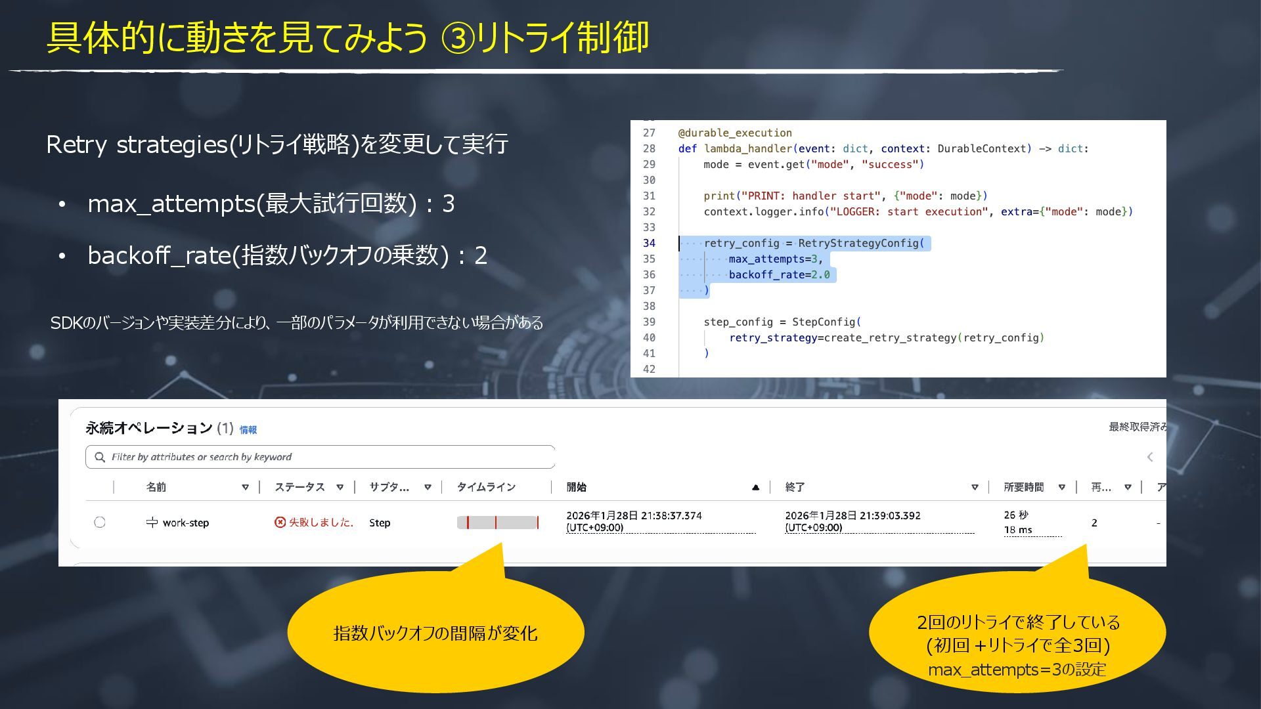Click the work-step timeline bar

pos(498,523)
